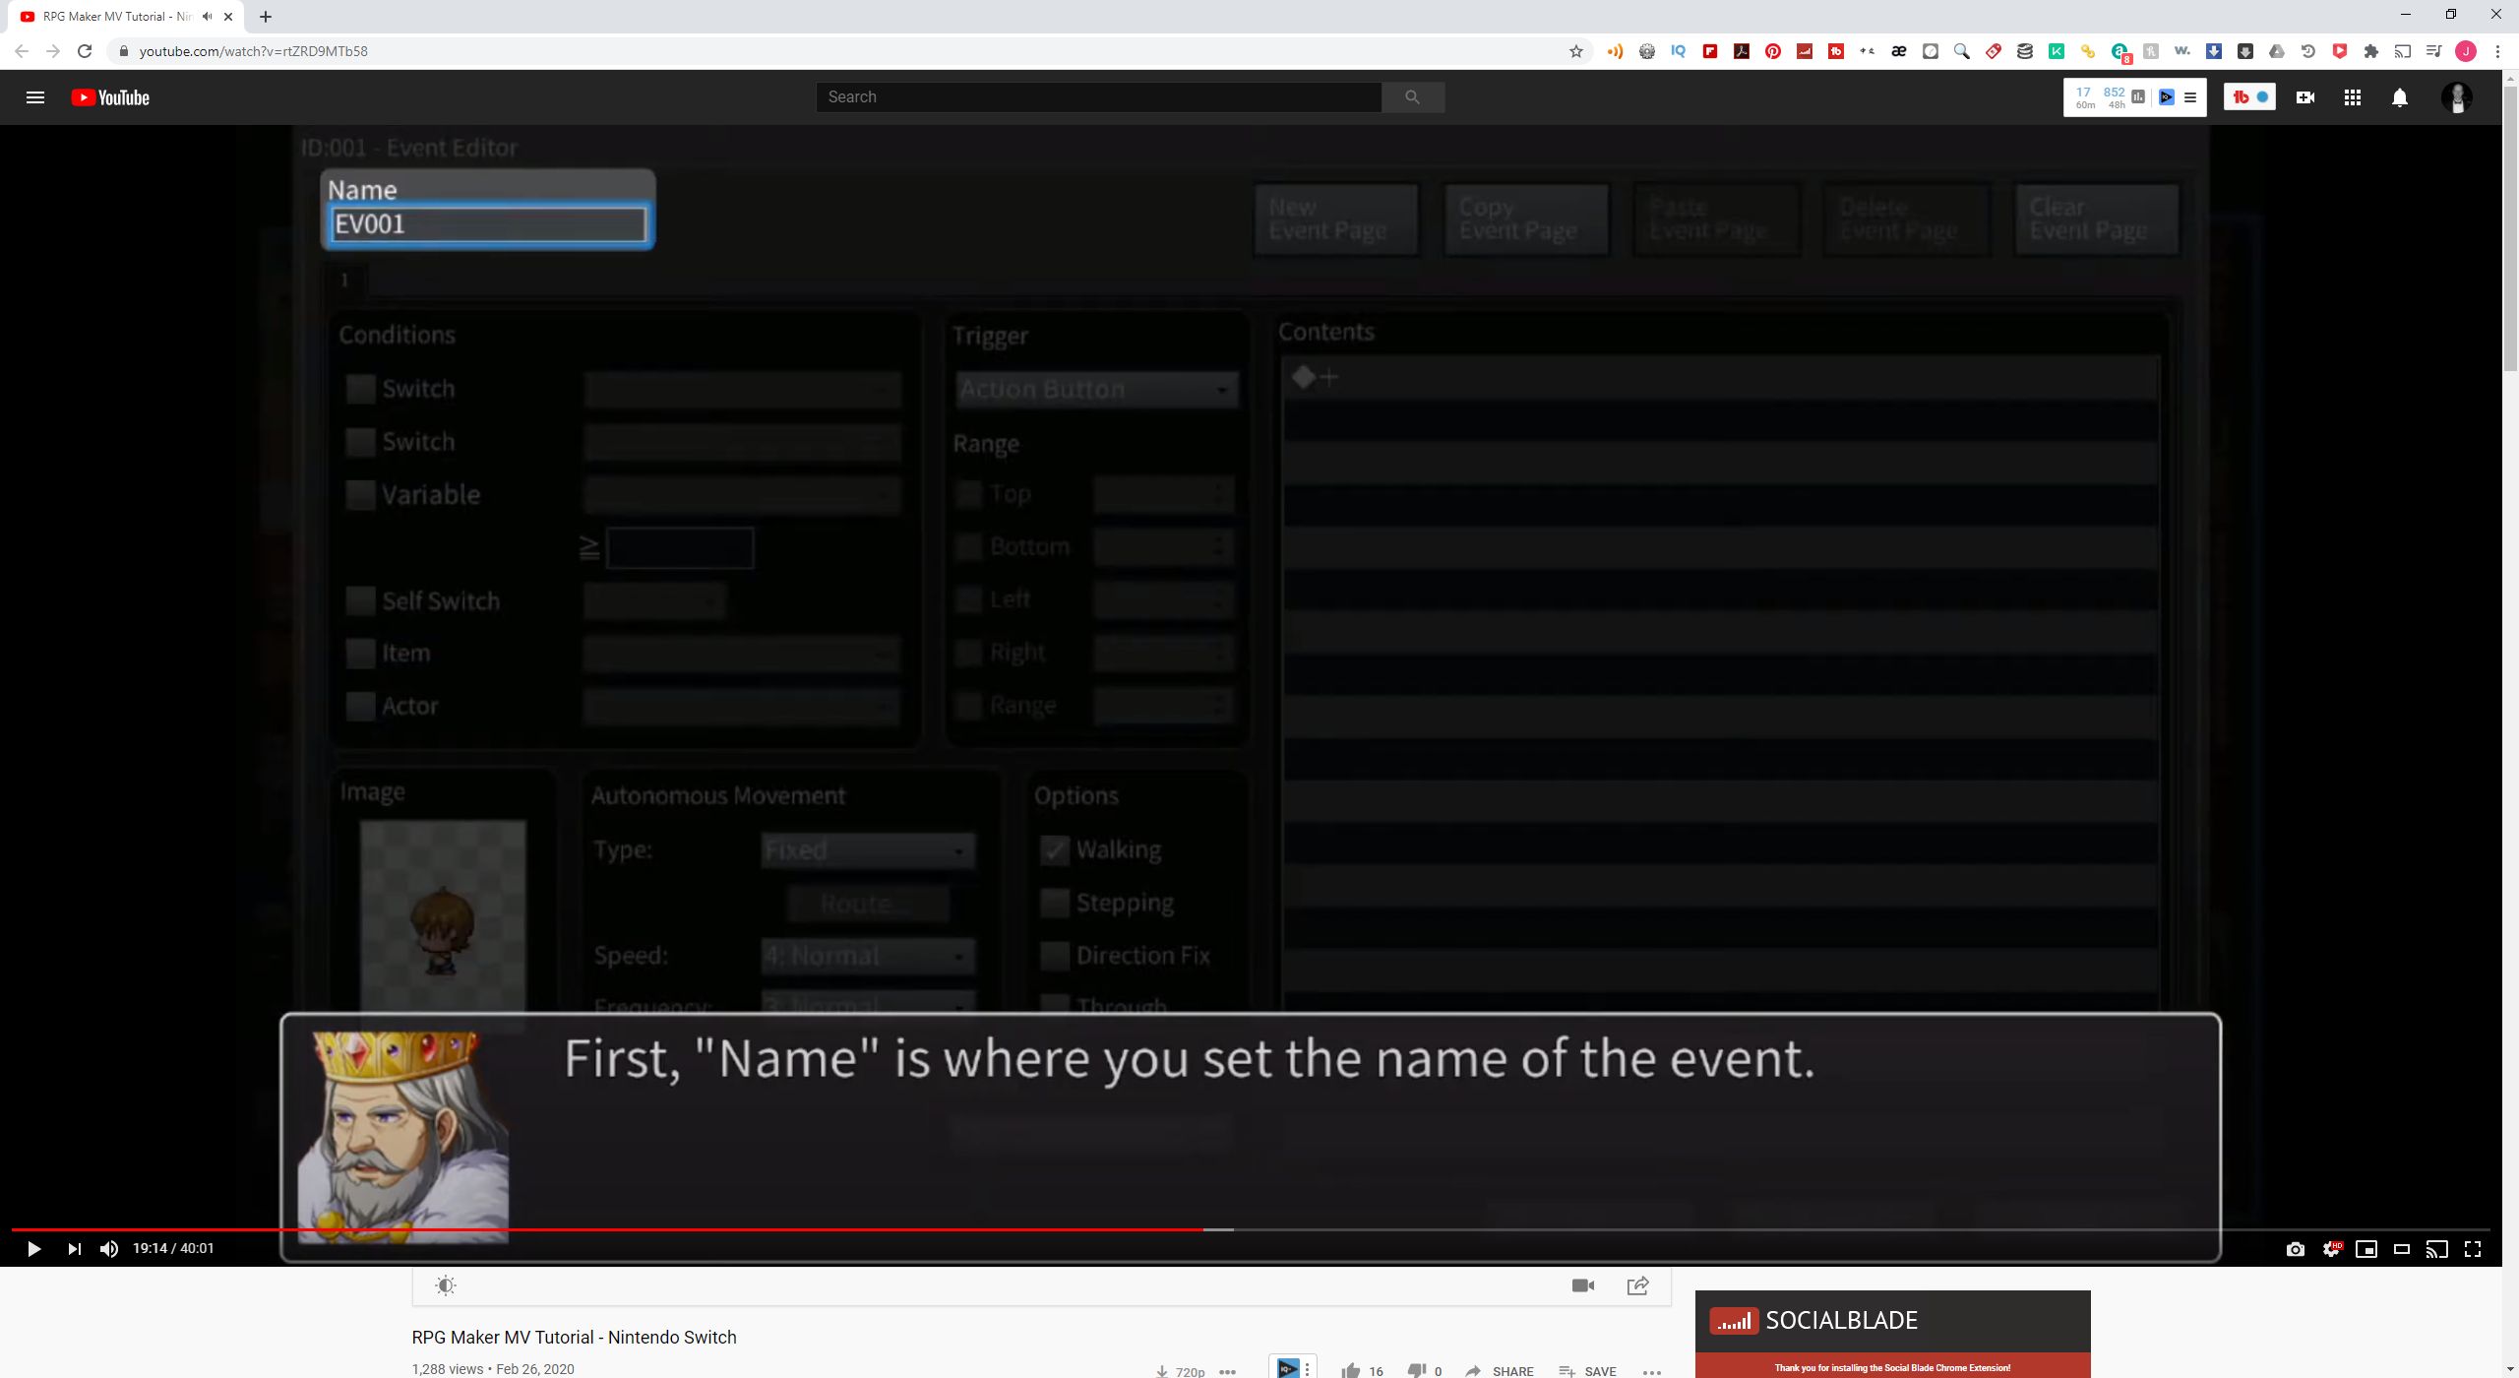Enter full screen mode

[2473, 1249]
